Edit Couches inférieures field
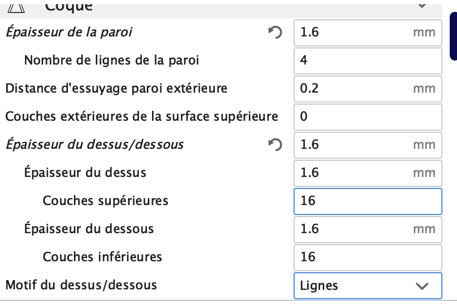This screenshot has height=305, width=457. point(368,258)
